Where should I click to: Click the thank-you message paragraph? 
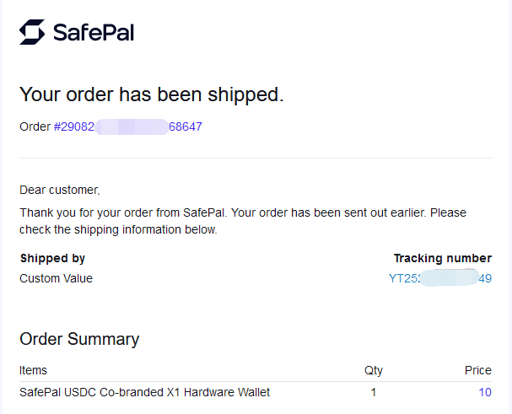pyautogui.click(x=243, y=221)
